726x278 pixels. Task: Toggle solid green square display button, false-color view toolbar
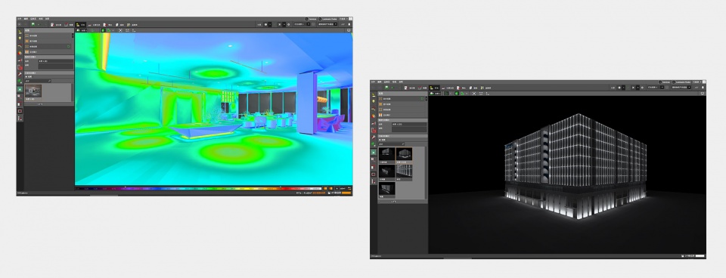103,30
